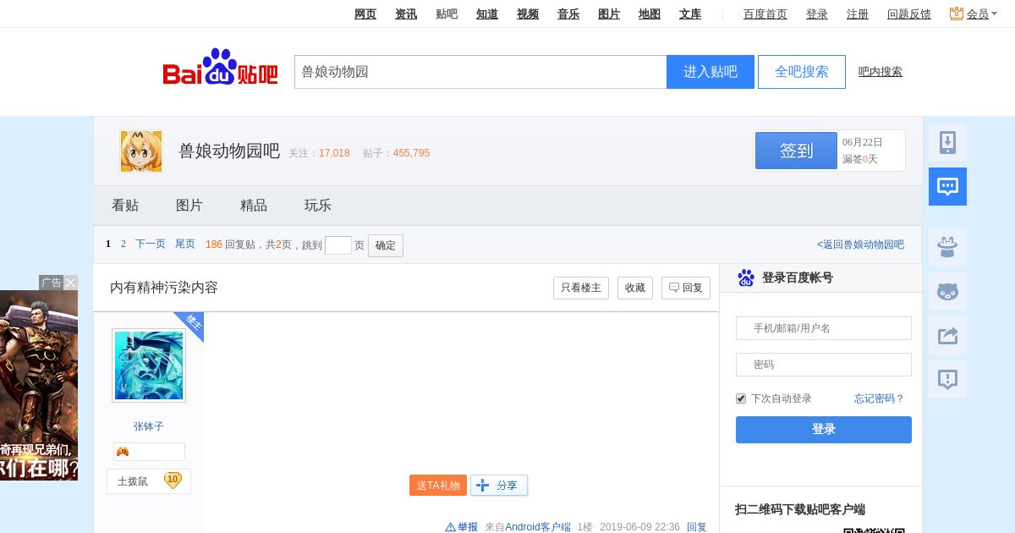Click the 会员 member crown icon
The image size is (1015, 533).
coord(957,14)
